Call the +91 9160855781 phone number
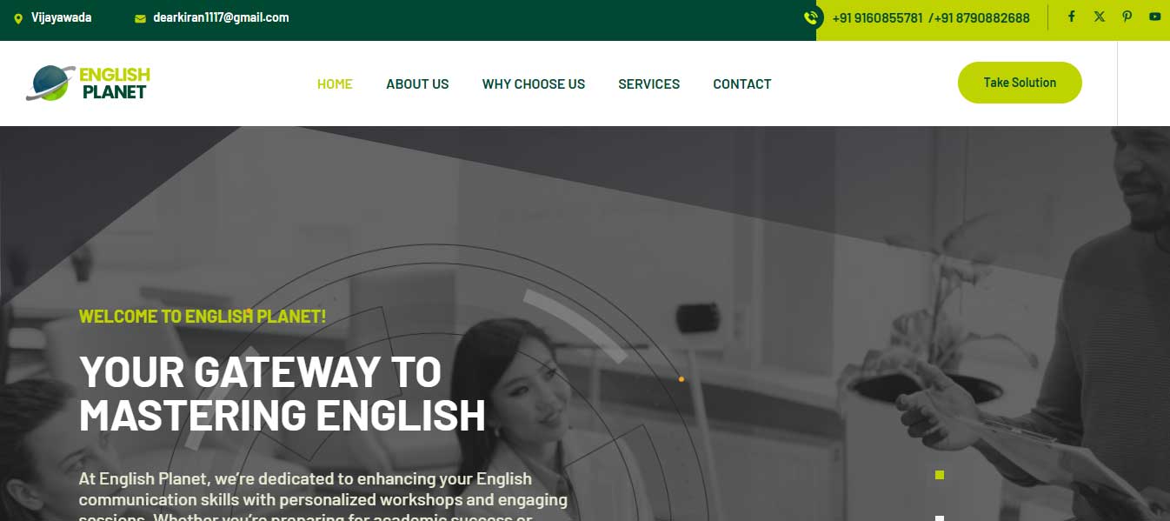Viewport: 1170px width, 521px height. (877, 18)
